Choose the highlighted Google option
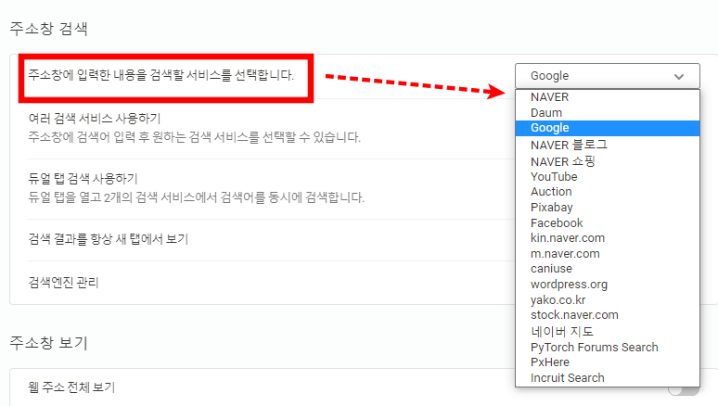This screenshot has width=718, height=406. [x=608, y=128]
